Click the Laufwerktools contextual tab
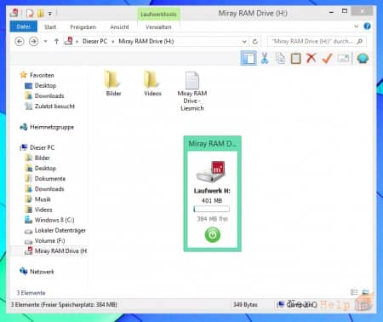 [158, 14]
